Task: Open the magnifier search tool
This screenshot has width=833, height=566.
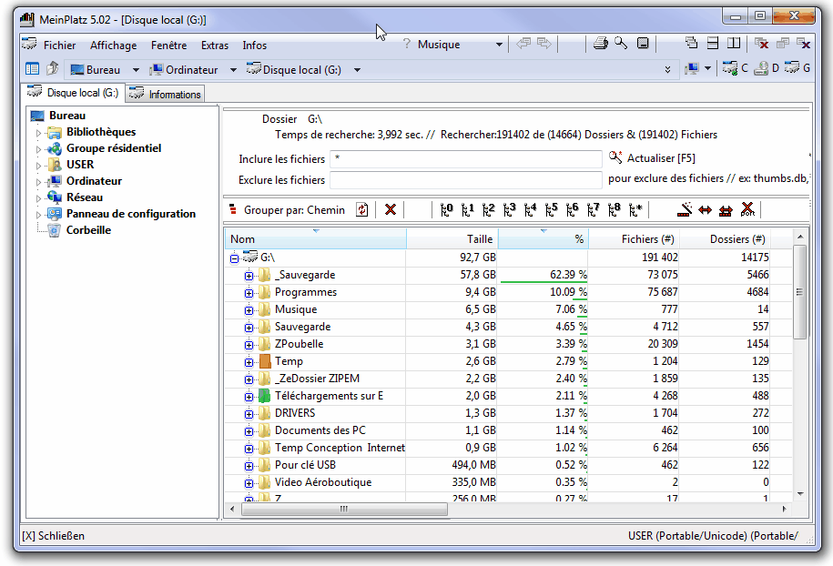Action: tap(621, 43)
